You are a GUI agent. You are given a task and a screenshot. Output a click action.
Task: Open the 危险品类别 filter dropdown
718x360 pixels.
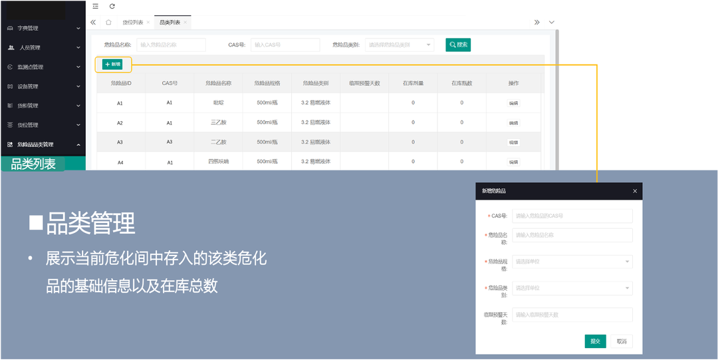[400, 45]
